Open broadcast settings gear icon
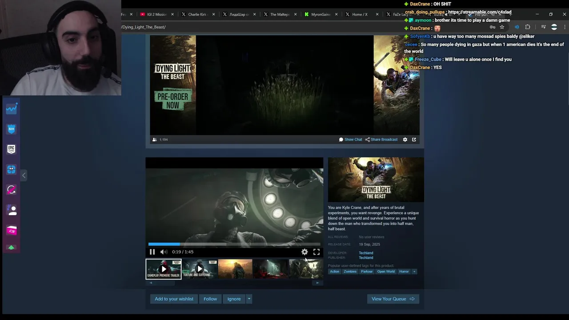 pyautogui.click(x=405, y=140)
